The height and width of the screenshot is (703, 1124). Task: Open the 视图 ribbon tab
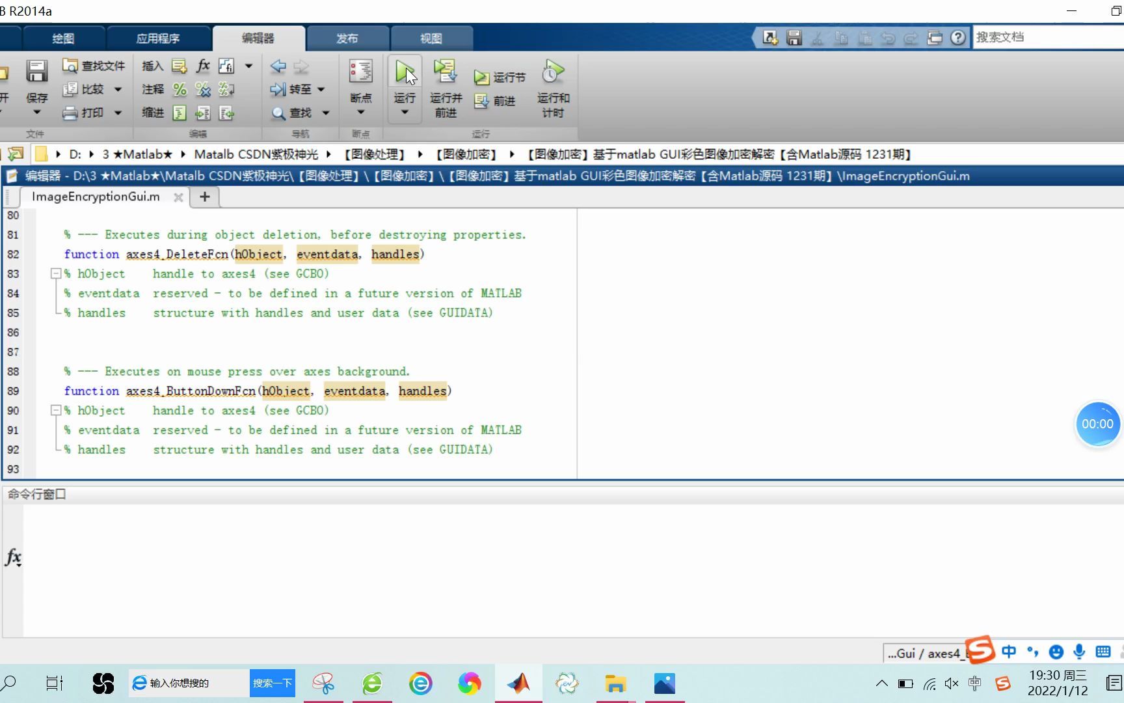pyautogui.click(x=431, y=38)
